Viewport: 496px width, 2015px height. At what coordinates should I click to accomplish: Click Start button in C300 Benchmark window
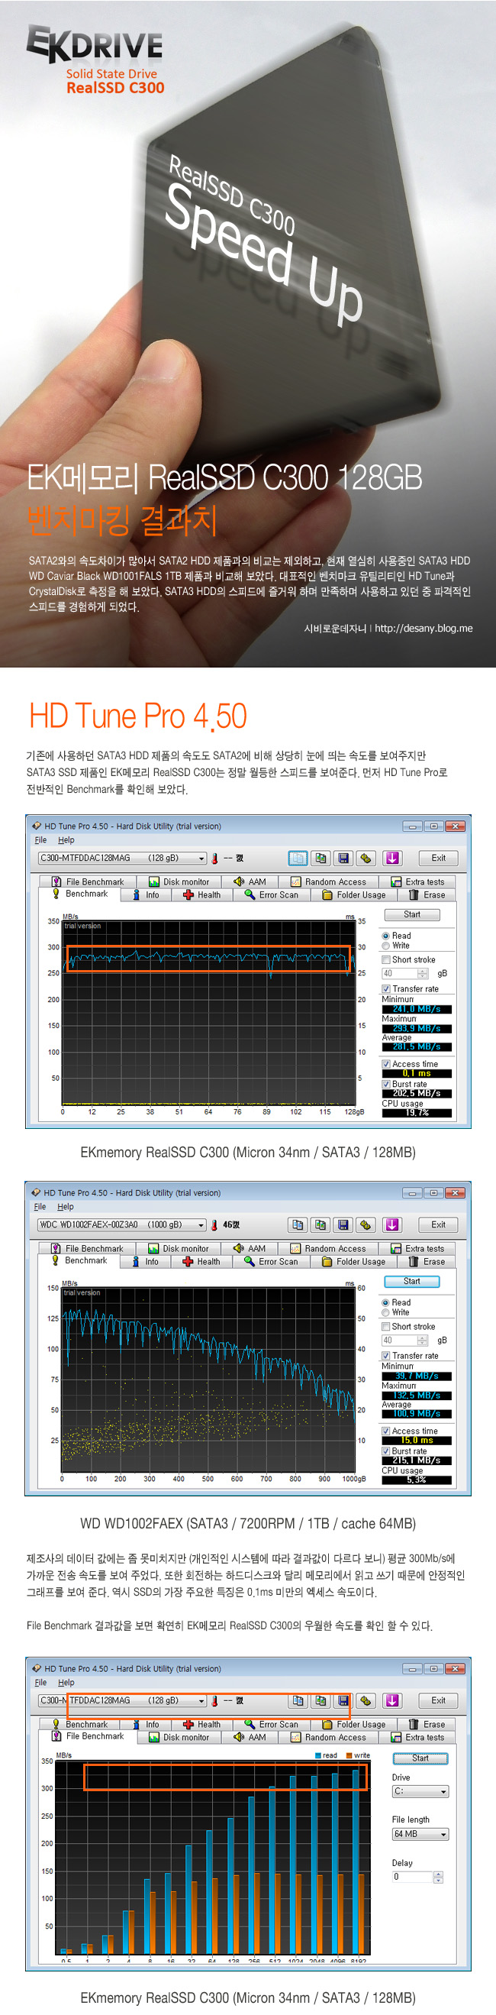pos(411,914)
